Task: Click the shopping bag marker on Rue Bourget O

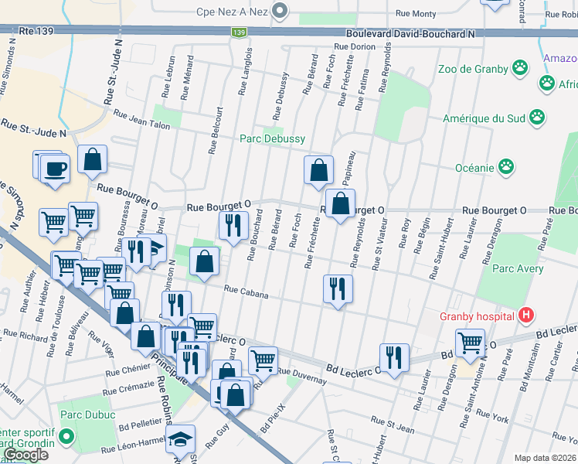Action: click(340, 205)
